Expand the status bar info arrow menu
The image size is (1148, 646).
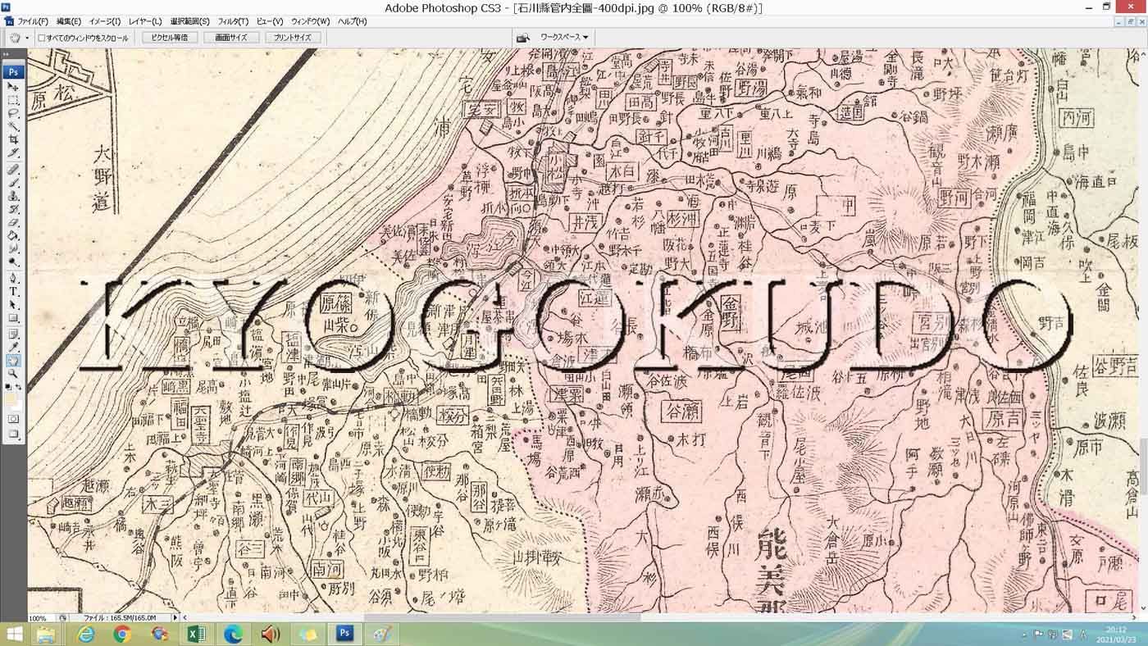[175, 617]
